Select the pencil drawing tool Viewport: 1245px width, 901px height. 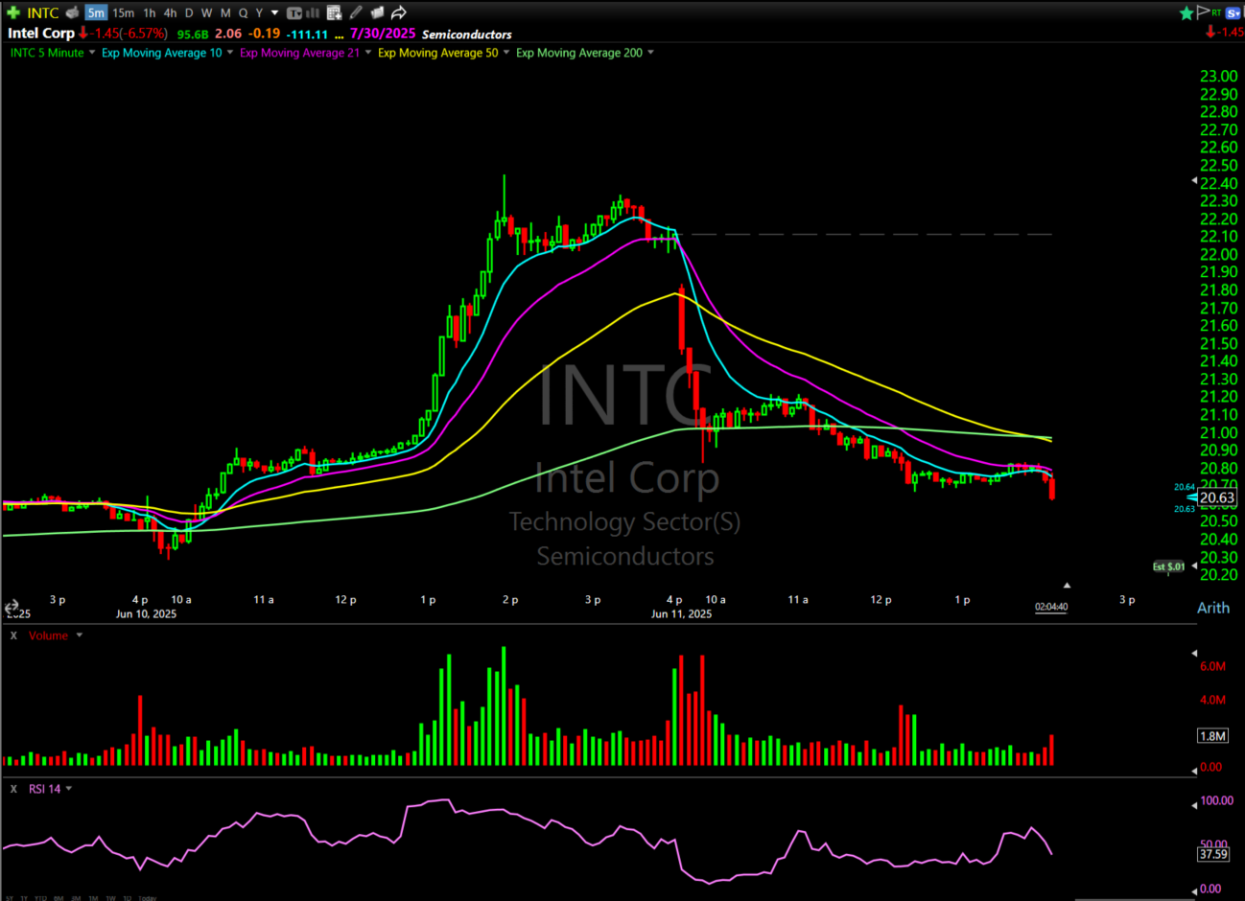(x=356, y=12)
